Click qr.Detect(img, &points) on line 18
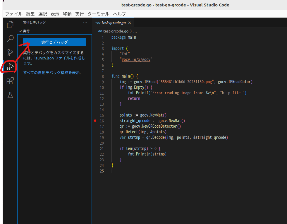 [143, 132]
